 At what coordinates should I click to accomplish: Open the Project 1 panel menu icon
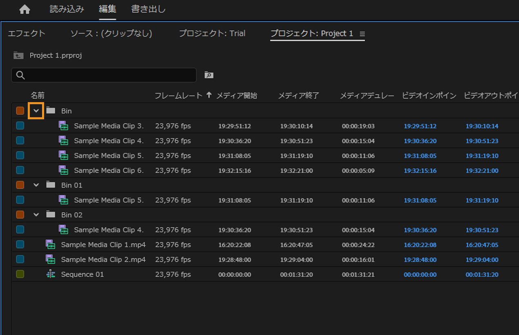point(362,34)
